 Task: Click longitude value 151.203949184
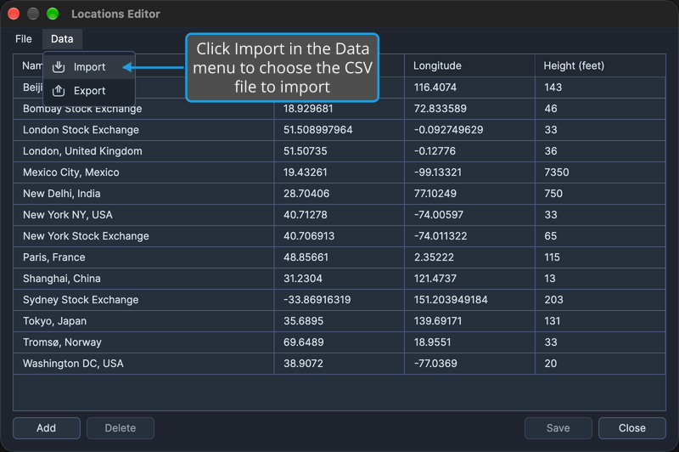point(451,300)
